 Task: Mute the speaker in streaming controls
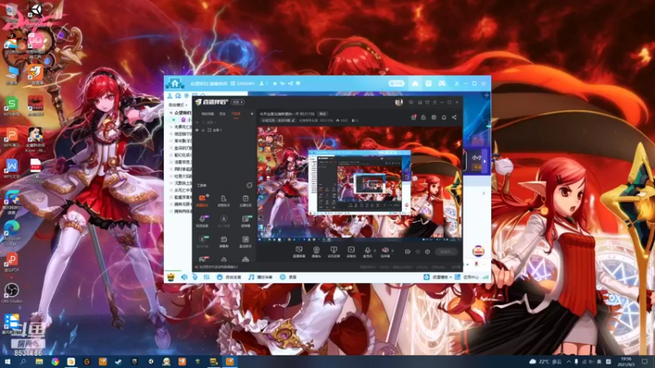[x=385, y=251]
